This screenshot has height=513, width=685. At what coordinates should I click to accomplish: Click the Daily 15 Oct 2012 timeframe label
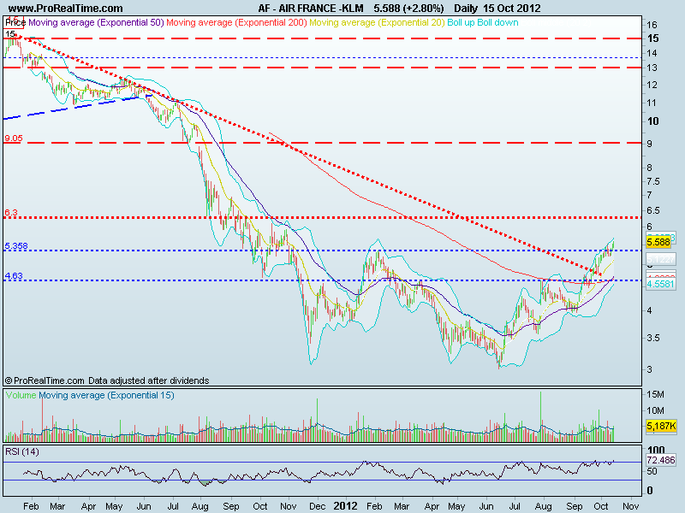click(497, 9)
